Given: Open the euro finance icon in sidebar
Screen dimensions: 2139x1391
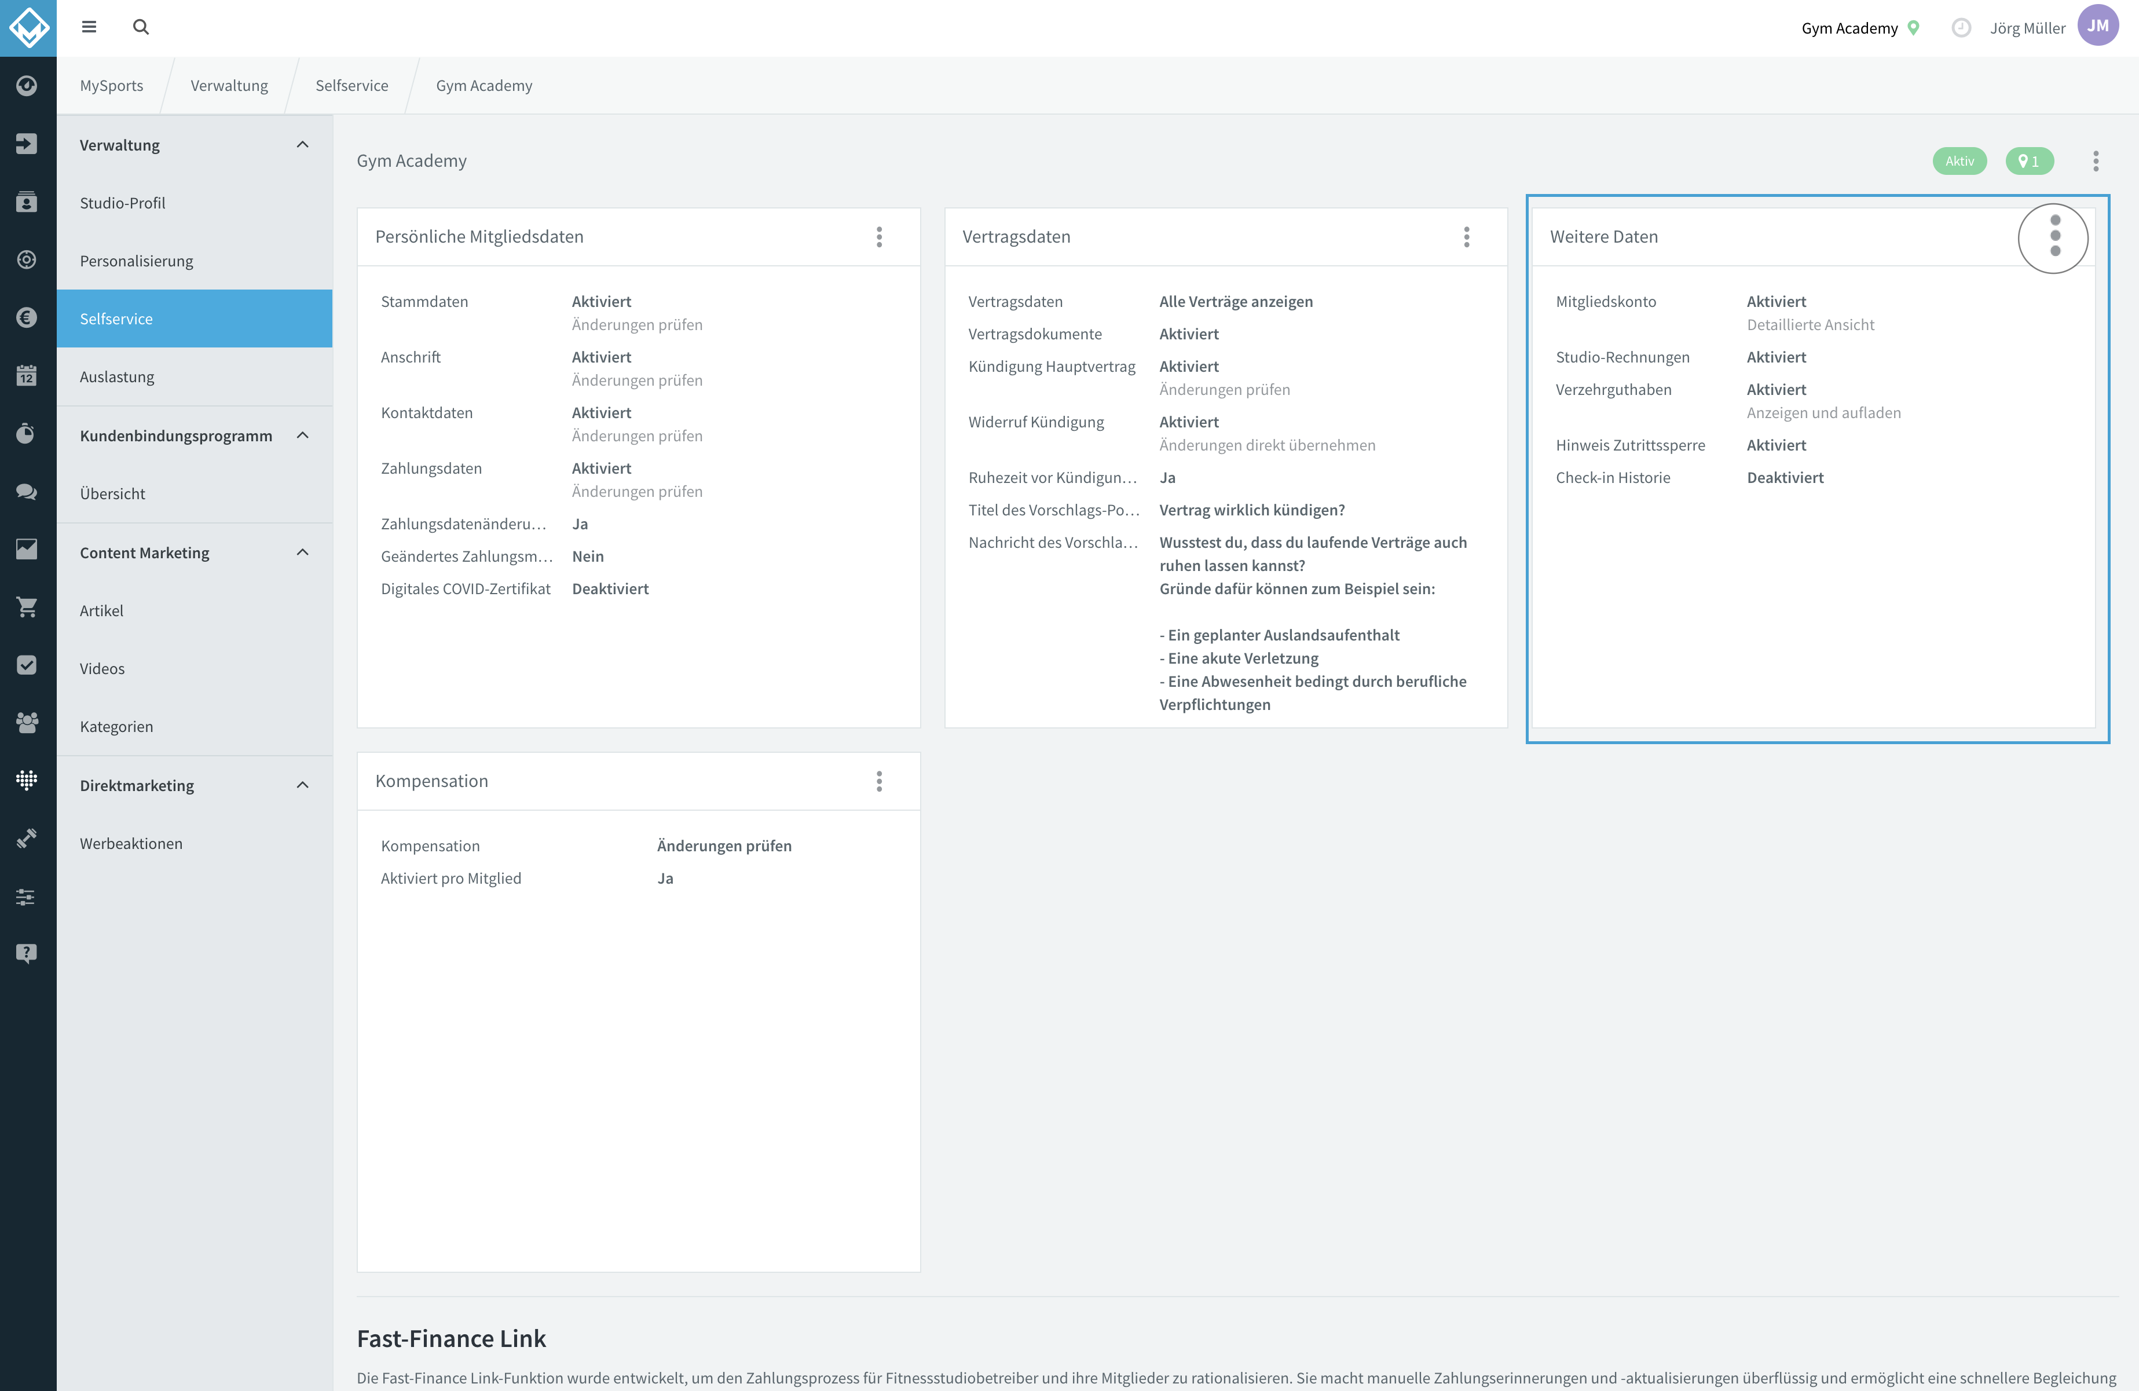Looking at the screenshot, I should click(27, 317).
